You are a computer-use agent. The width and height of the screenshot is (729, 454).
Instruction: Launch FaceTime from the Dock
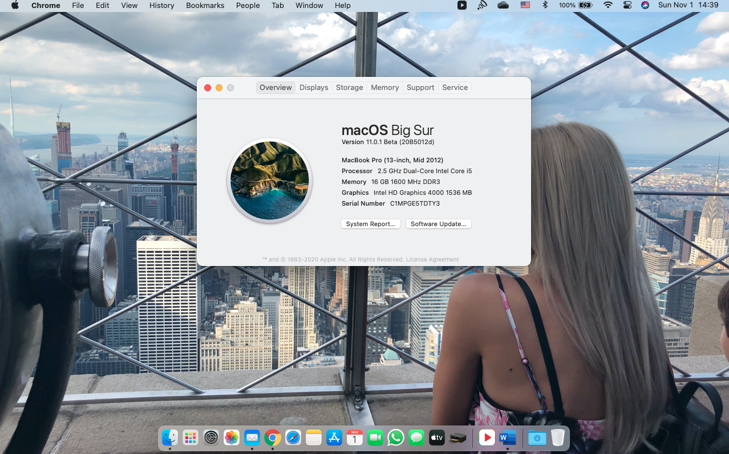click(375, 437)
